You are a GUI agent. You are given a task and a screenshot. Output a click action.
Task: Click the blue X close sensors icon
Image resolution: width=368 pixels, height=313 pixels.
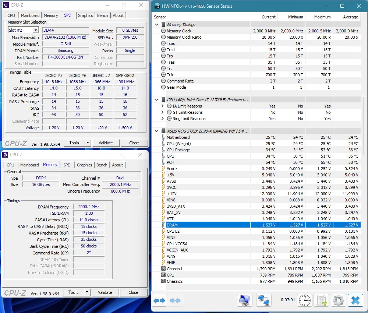(x=355, y=300)
